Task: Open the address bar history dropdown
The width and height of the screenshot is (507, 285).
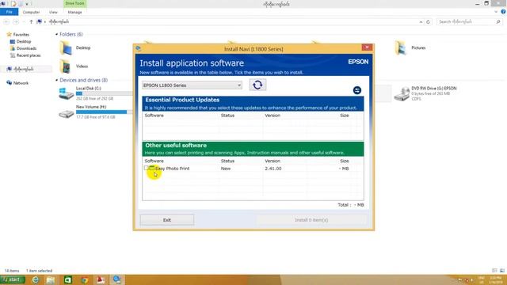Action: pyautogui.click(x=421, y=22)
